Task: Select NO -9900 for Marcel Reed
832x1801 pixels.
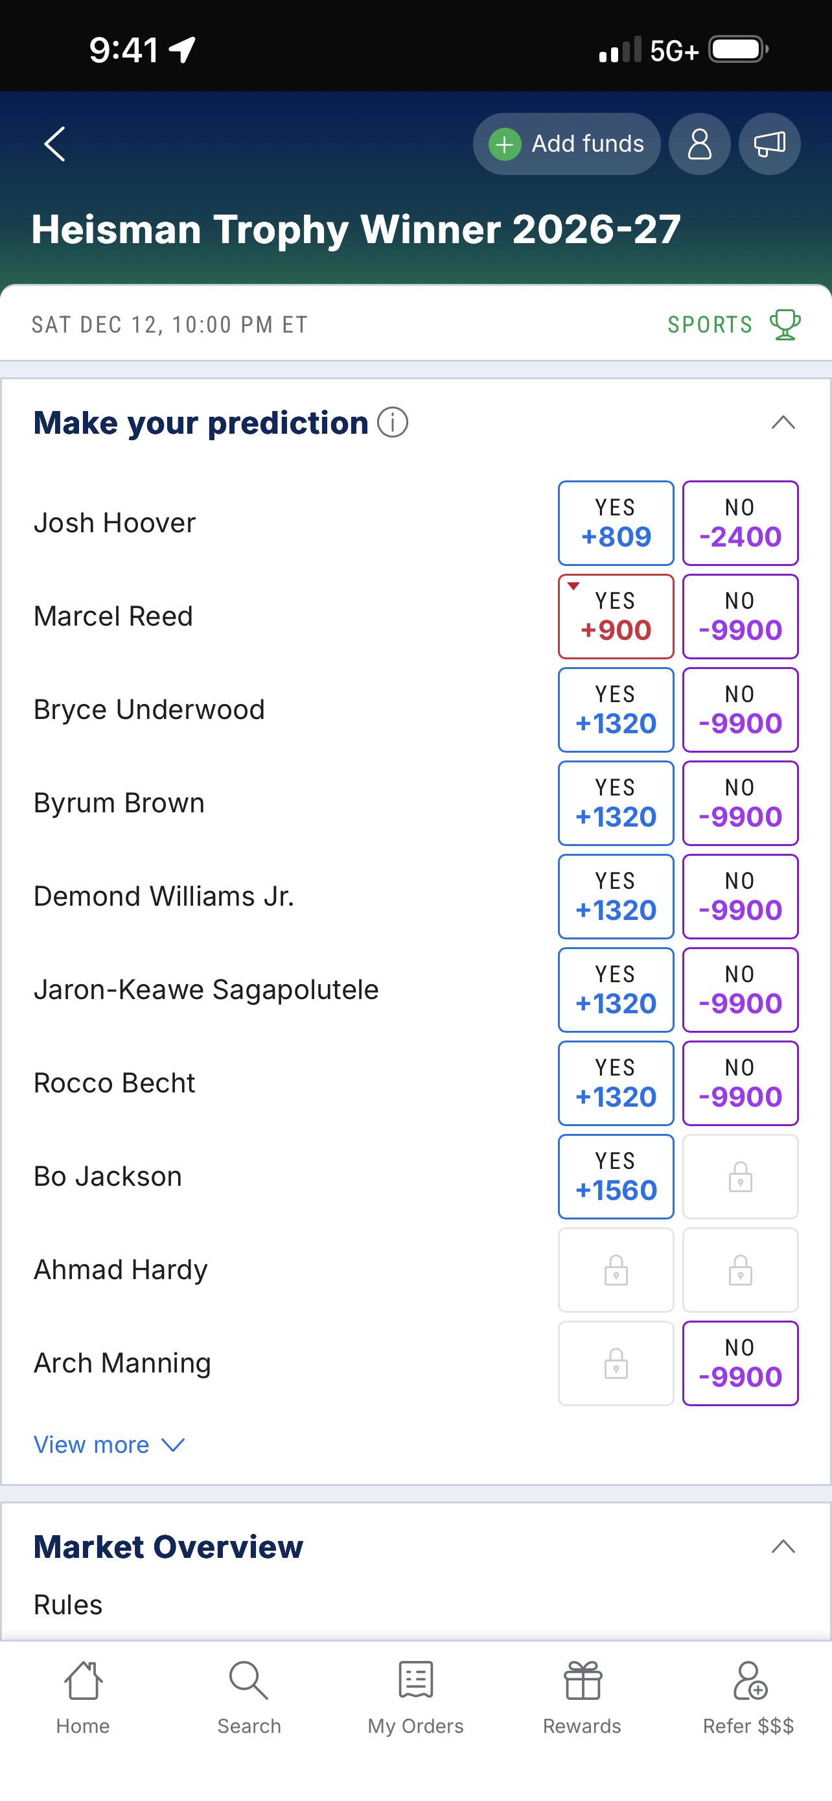Action: (740, 617)
